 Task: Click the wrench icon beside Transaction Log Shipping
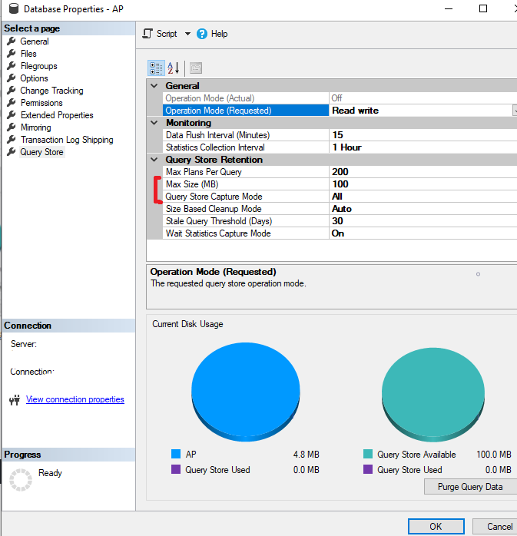point(12,140)
